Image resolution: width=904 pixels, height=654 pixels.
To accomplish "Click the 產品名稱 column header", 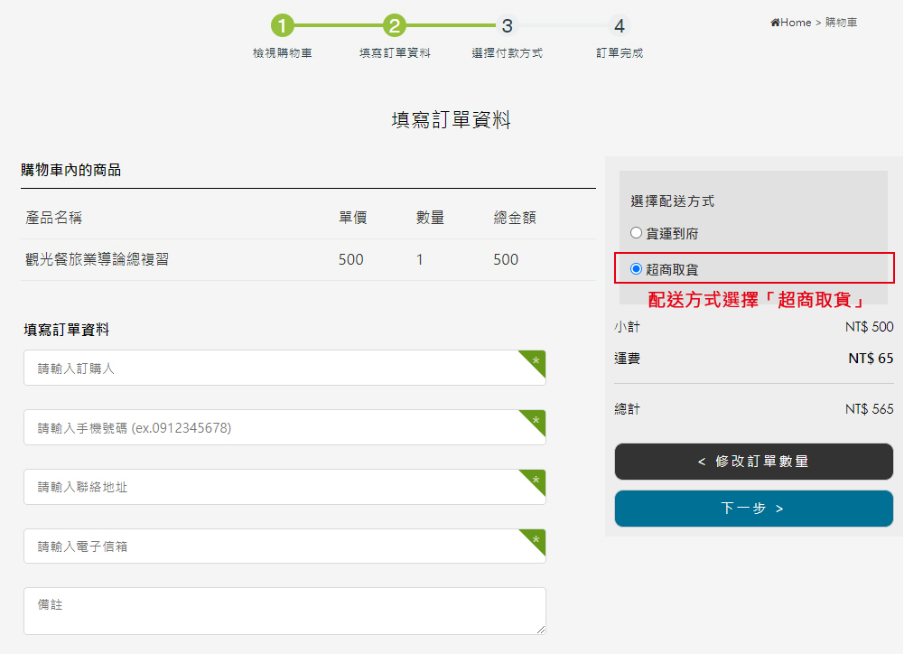I will 53,218.
